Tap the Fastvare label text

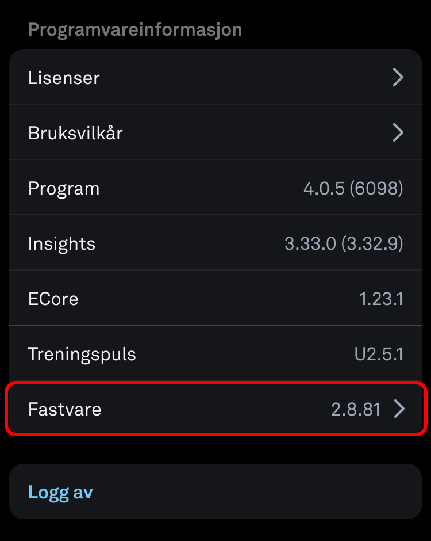64,409
